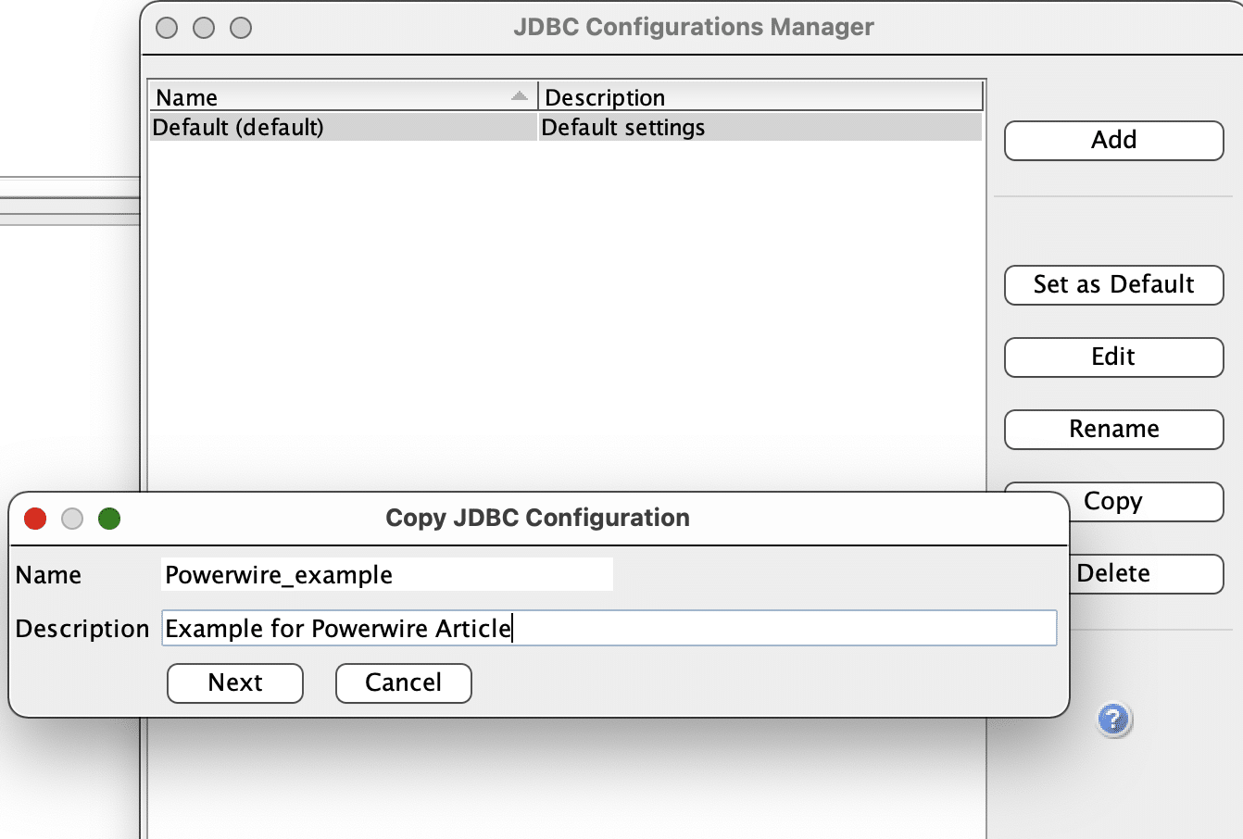Click the Name column header
1243x839 pixels.
point(324,97)
